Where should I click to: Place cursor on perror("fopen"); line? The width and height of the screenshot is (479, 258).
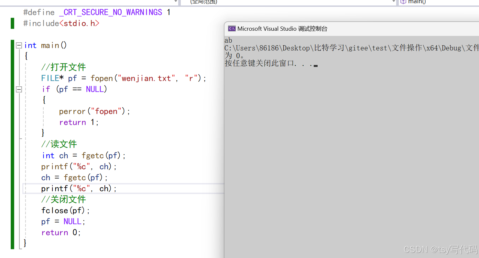tap(94, 111)
